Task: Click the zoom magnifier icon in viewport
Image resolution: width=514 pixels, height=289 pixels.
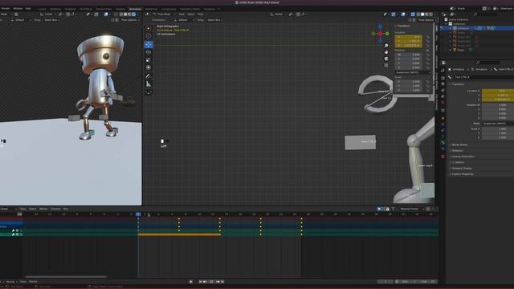Action: [386, 46]
